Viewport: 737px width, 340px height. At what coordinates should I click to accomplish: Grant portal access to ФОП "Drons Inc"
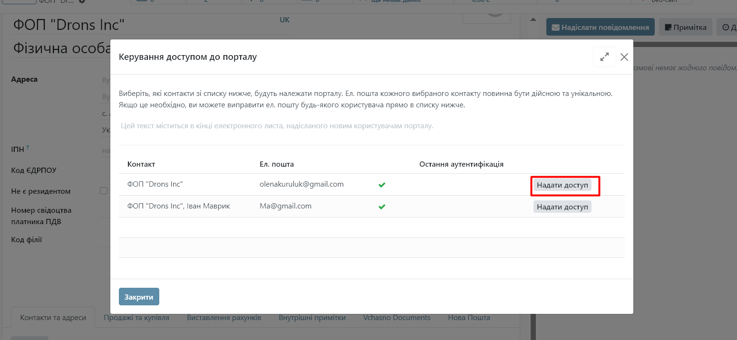click(x=562, y=185)
